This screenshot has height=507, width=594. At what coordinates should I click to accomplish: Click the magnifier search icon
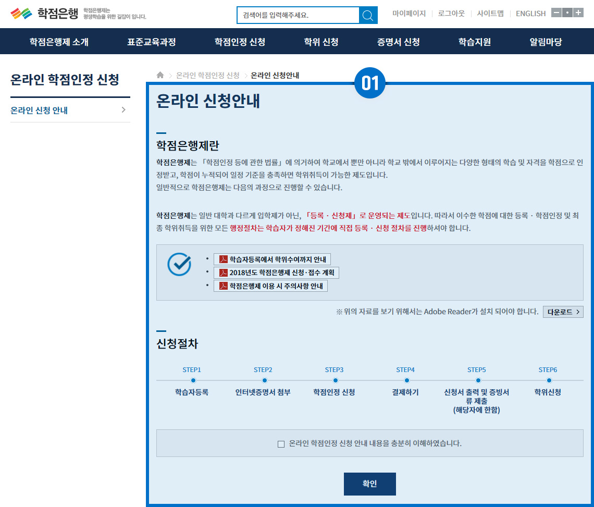point(368,15)
